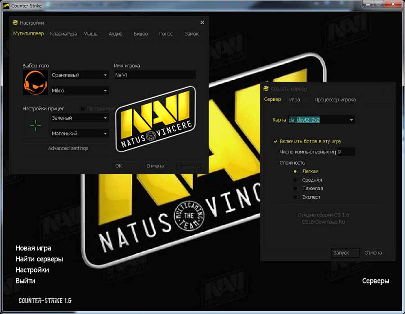Switch to the Голос tab
The width and height of the screenshot is (405, 314).
click(166, 34)
